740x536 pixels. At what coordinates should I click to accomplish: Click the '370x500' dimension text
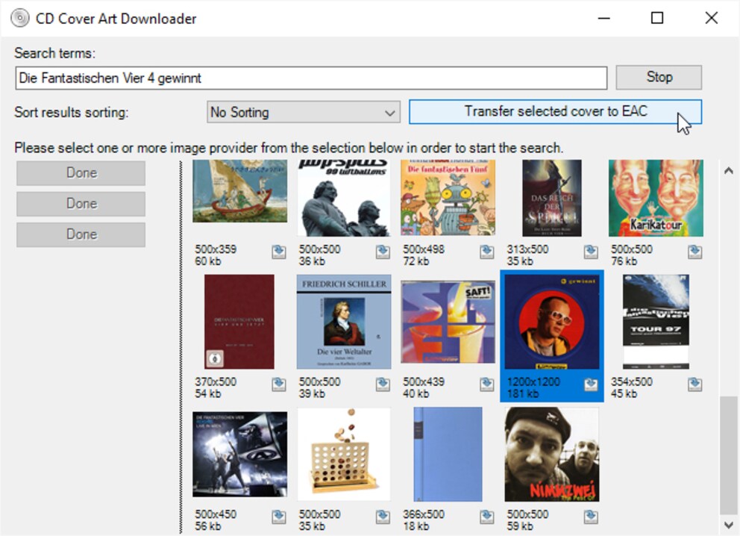pyautogui.click(x=216, y=381)
